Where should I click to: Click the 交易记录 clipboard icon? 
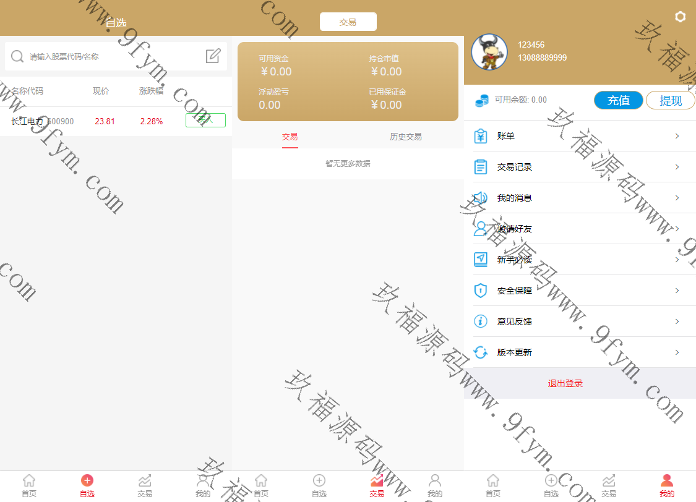[481, 167]
